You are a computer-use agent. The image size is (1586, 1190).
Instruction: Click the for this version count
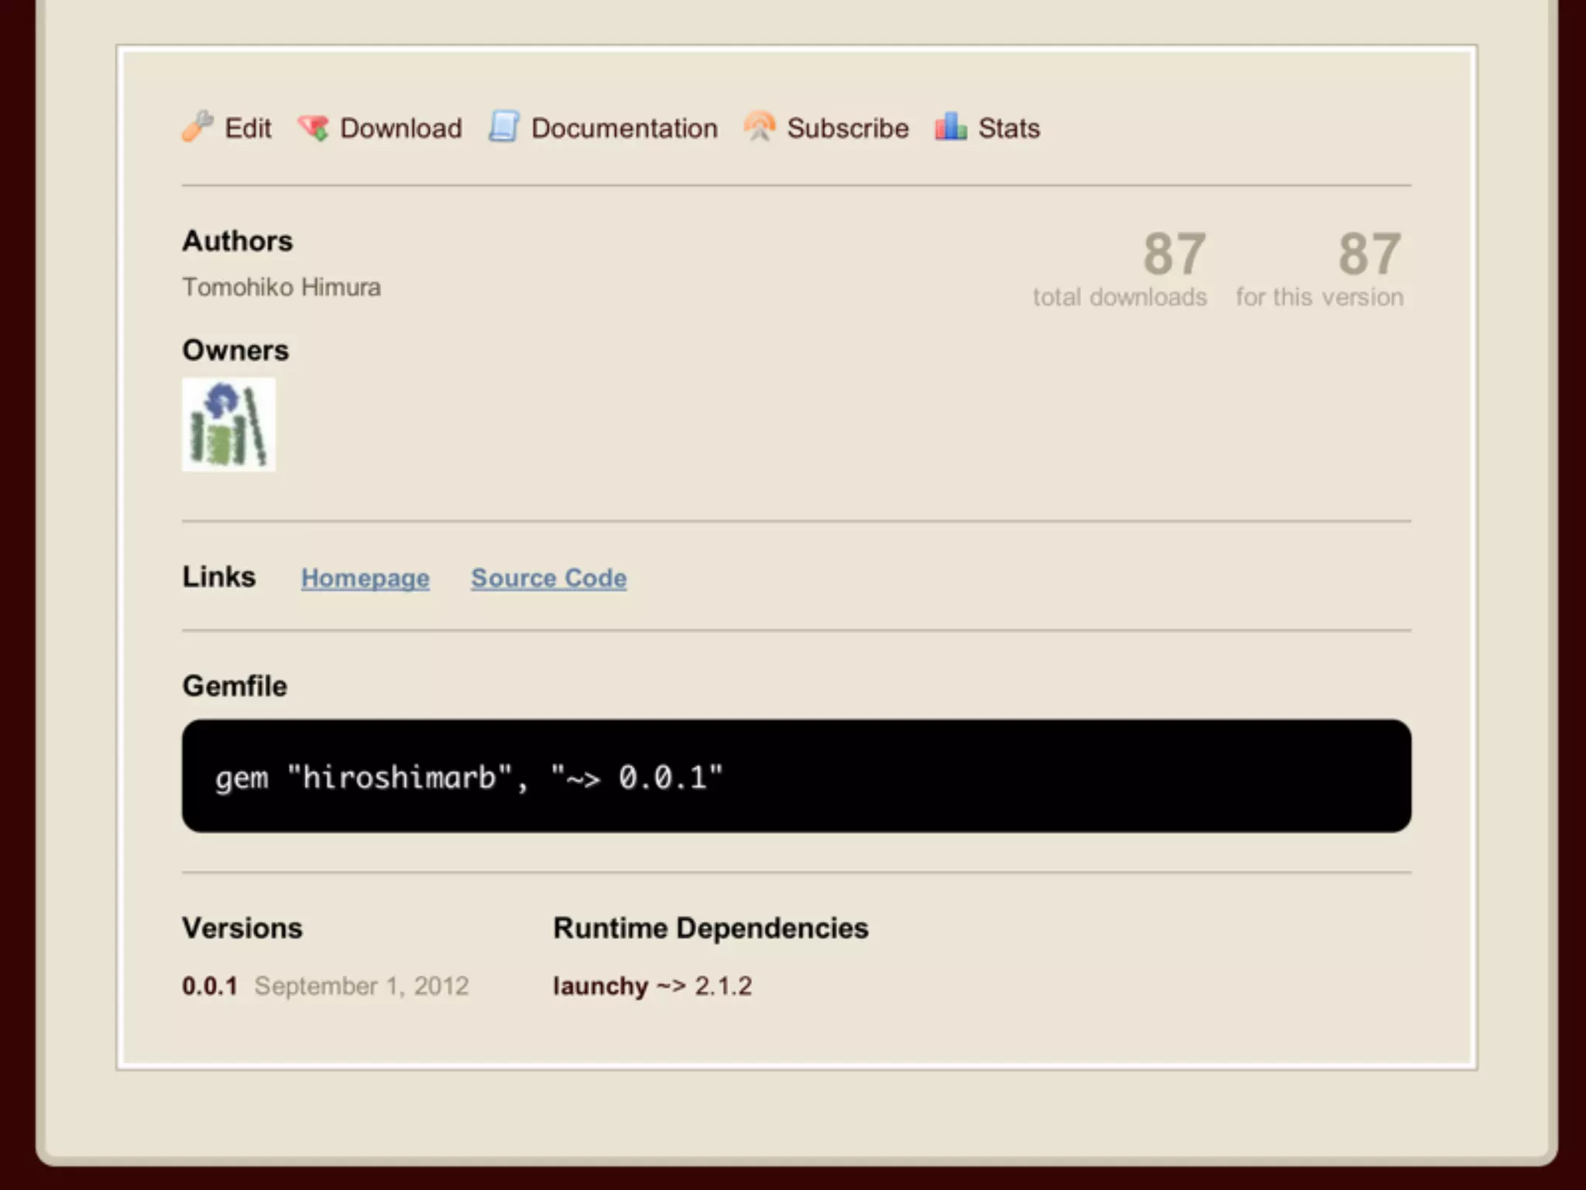pos(1368,254)
